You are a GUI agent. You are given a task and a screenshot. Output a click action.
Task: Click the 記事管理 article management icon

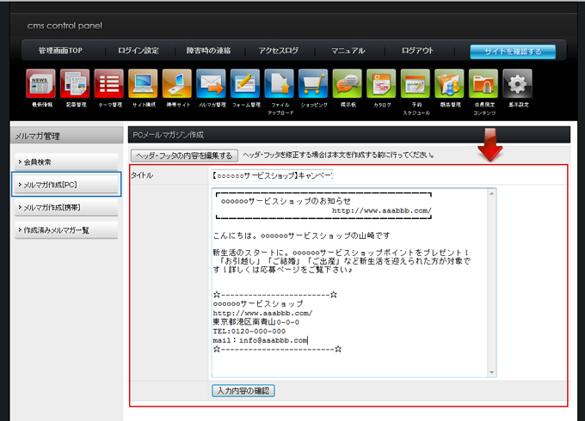(75, 84)
